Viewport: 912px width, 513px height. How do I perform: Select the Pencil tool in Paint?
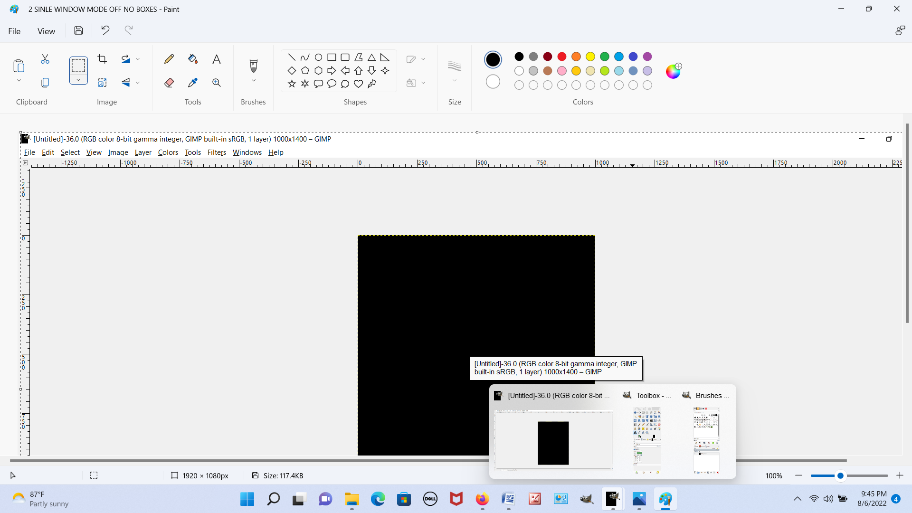point(169,59)
